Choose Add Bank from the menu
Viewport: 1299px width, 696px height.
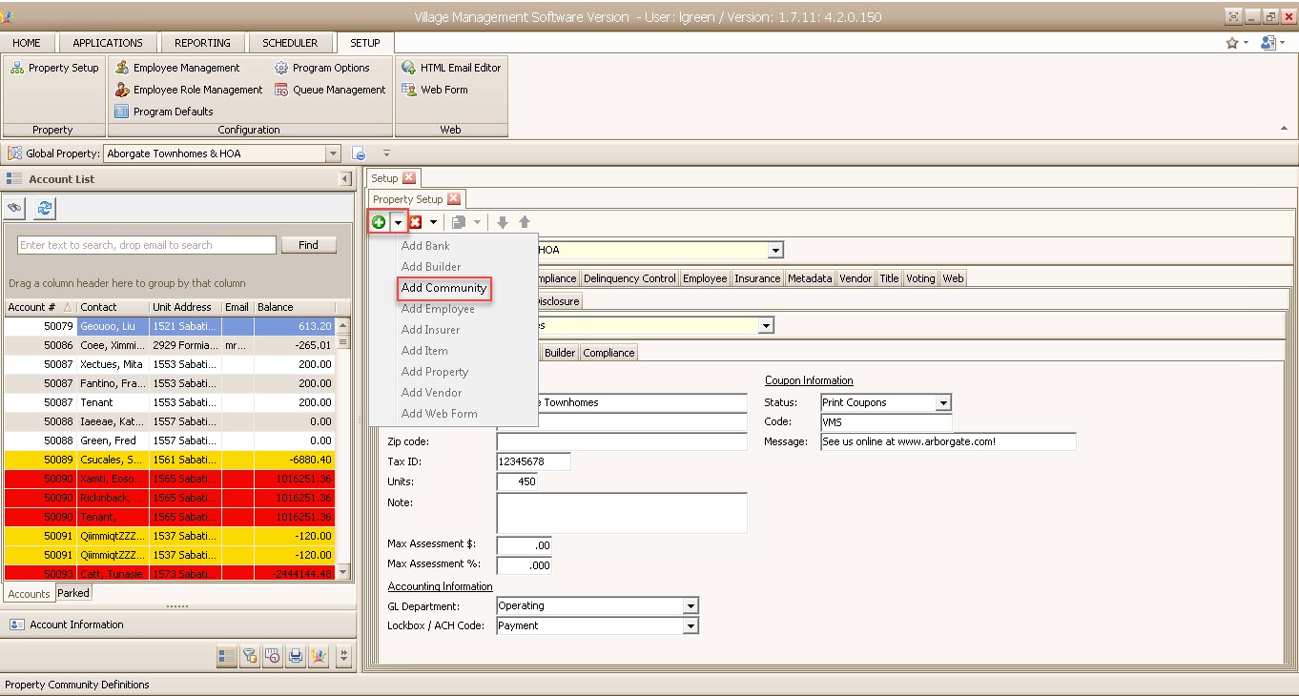coord(425,246)
